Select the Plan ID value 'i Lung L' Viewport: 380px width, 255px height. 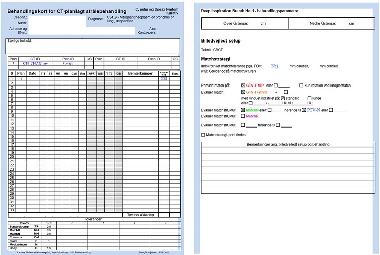click(68, 63)
